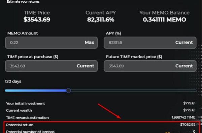The image size is (202, 133).
Task: Click the Current wealth amount
Action: coord(189,110)
